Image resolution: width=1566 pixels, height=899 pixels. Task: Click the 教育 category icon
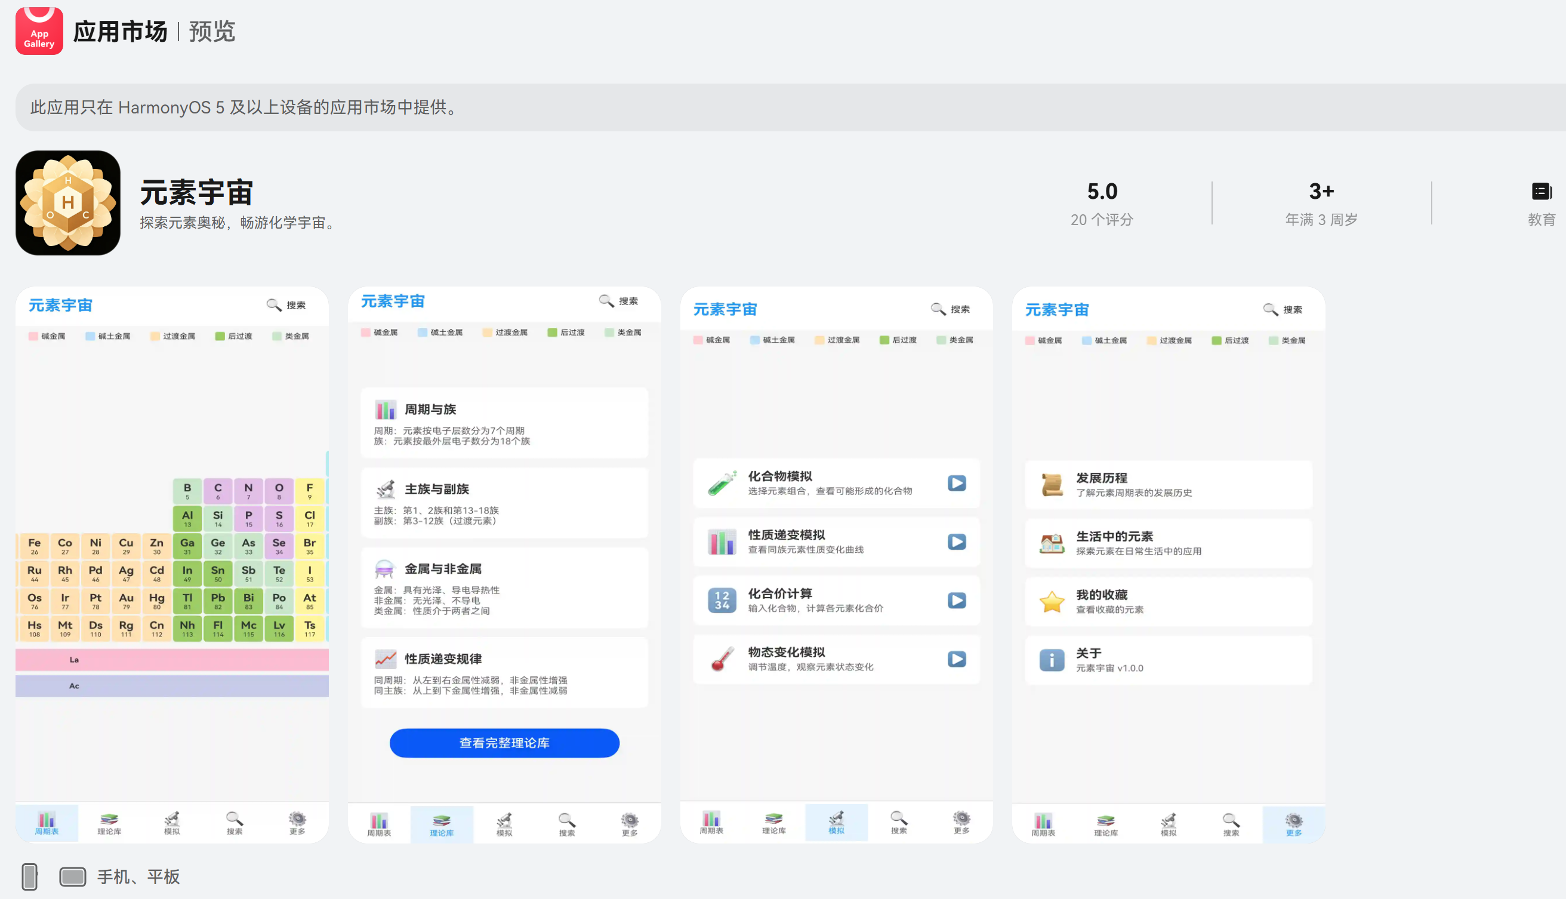(x=1542, y=192)
